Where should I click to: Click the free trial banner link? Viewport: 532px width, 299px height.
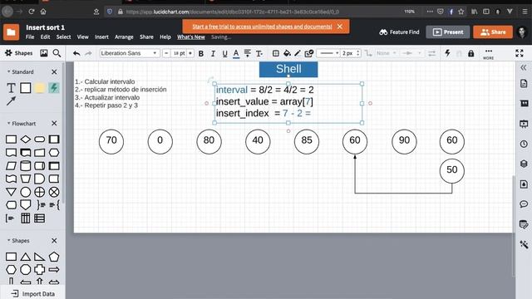[262, 27]
